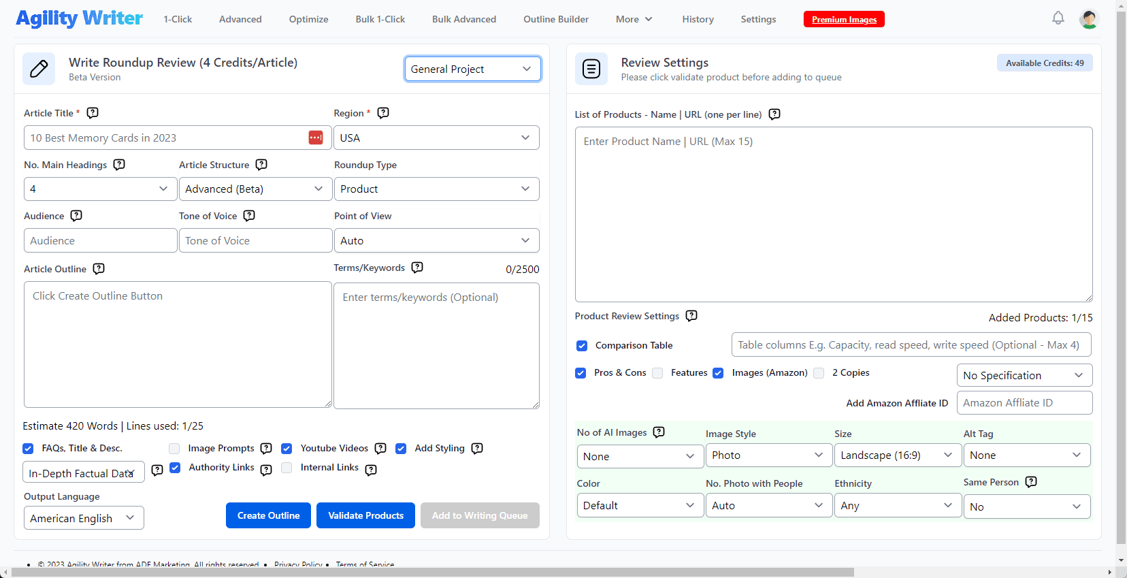Click Premium Images button
1127x578 pixels.
point(844,19)
